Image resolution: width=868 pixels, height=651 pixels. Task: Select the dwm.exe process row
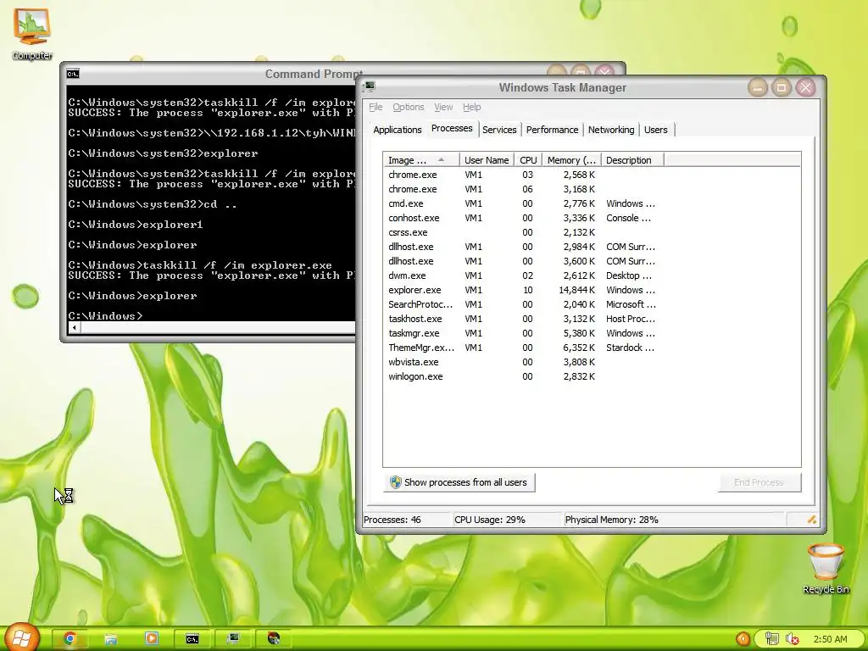coord(591,275)
